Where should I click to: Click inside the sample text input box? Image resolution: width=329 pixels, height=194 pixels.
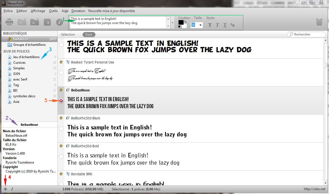point(118,23)
